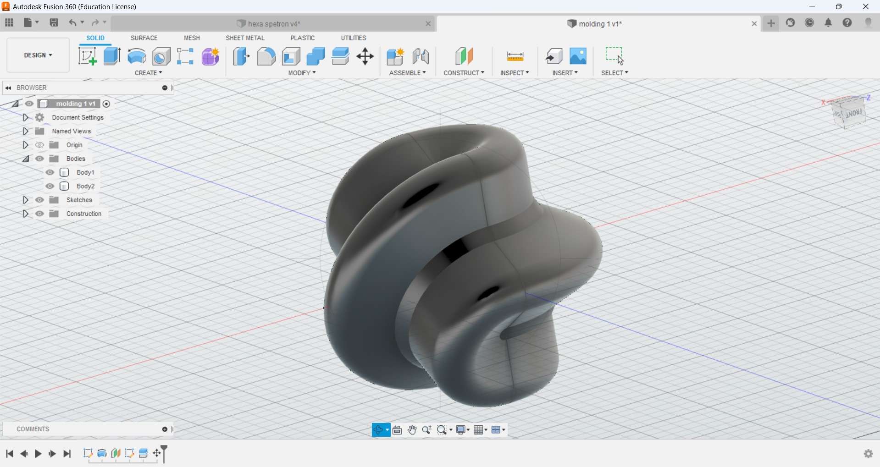Select the Press Pull tool
Viewport: 880px width, 467px height.
(x=242, y=56)
